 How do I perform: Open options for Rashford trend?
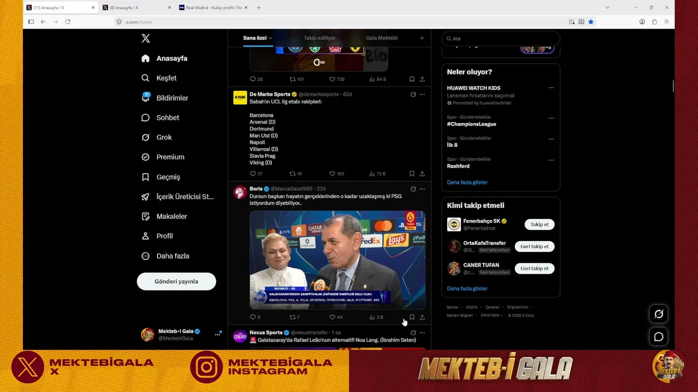(551, 160)
